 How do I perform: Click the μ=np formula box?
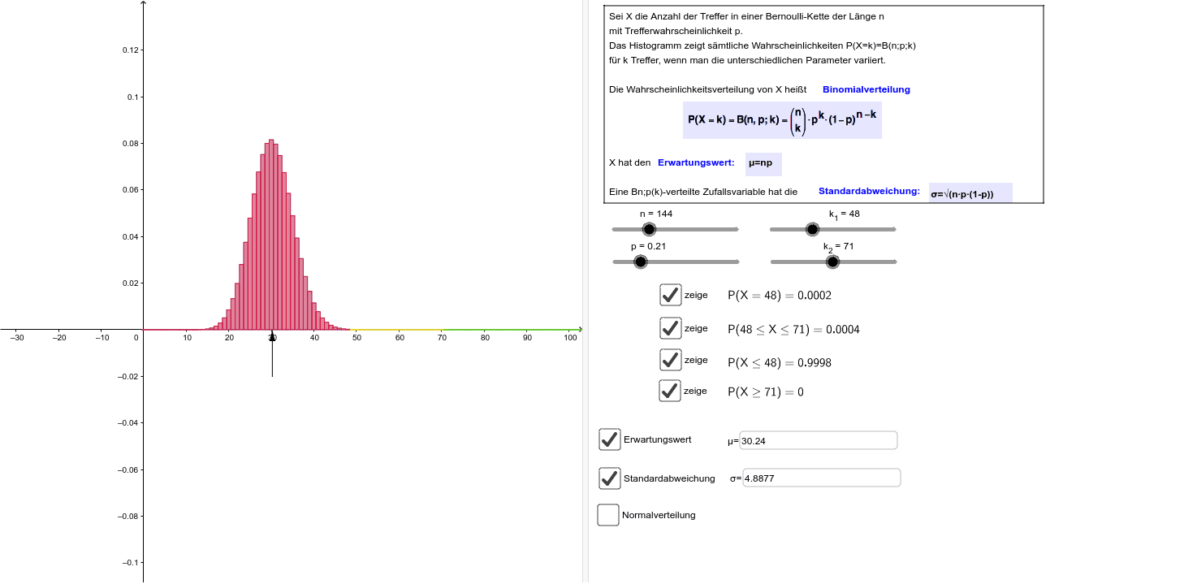click(763, 163)
